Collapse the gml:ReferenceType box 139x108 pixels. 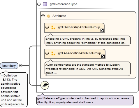tap(39, 4)
